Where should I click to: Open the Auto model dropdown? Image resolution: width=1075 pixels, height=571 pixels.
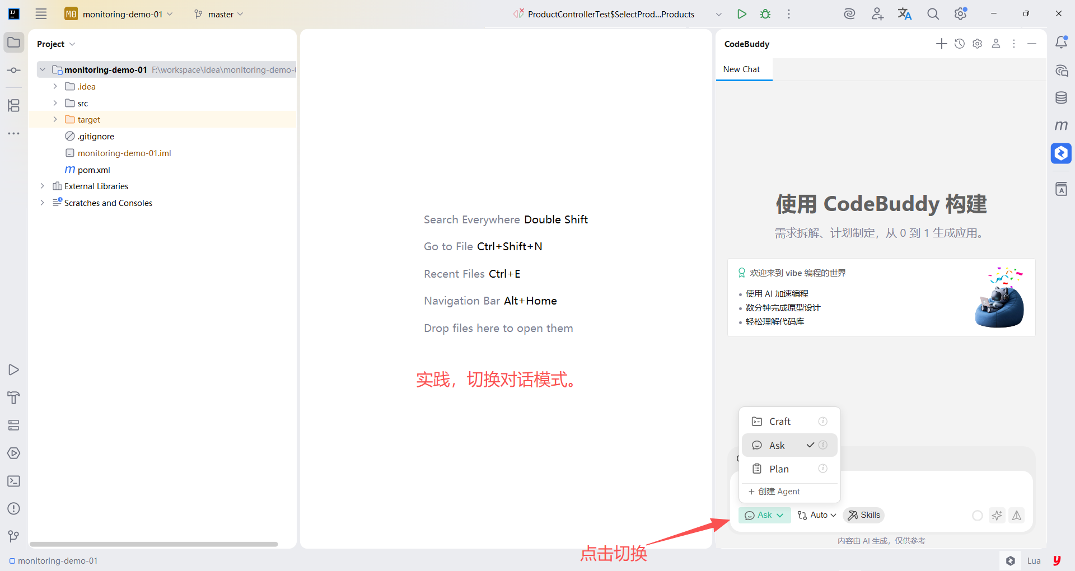coord(817,516)
